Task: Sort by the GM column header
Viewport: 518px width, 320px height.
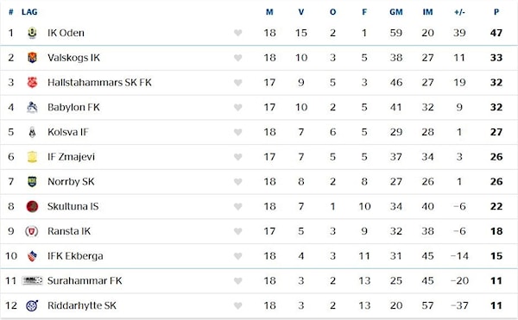Action: [395, 12]
